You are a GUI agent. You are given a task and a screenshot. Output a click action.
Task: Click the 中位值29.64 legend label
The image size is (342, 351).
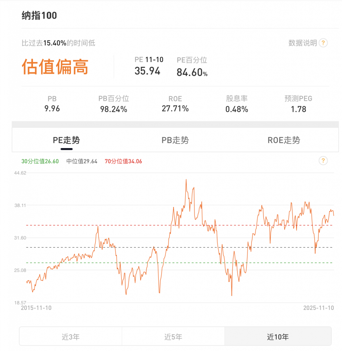tap(82, 161)
